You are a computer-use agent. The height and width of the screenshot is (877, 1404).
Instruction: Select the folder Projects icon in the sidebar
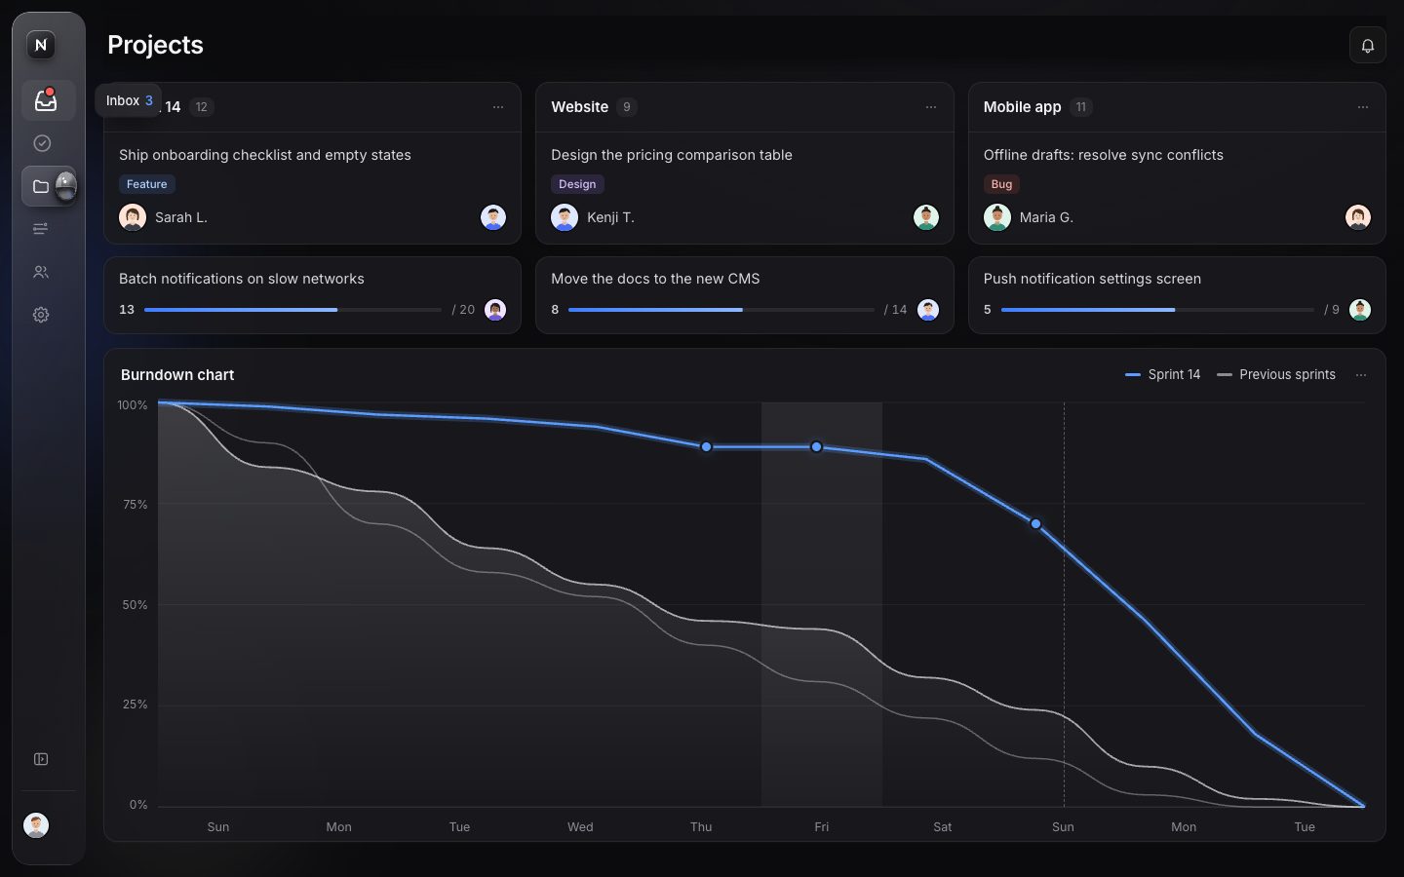[x=41, y=186]
